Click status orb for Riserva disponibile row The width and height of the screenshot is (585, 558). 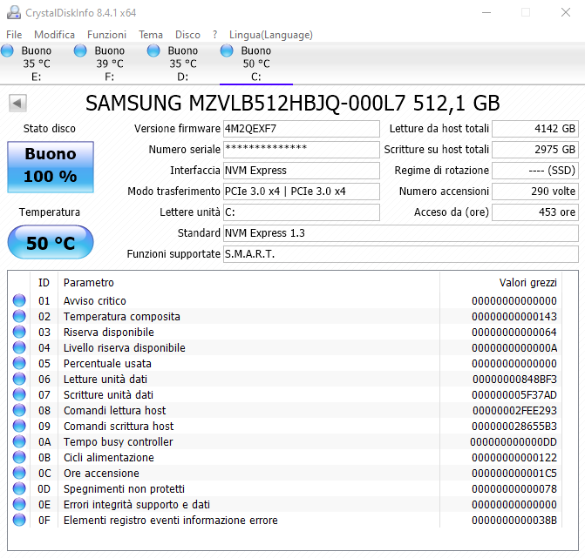coord(19,332)
